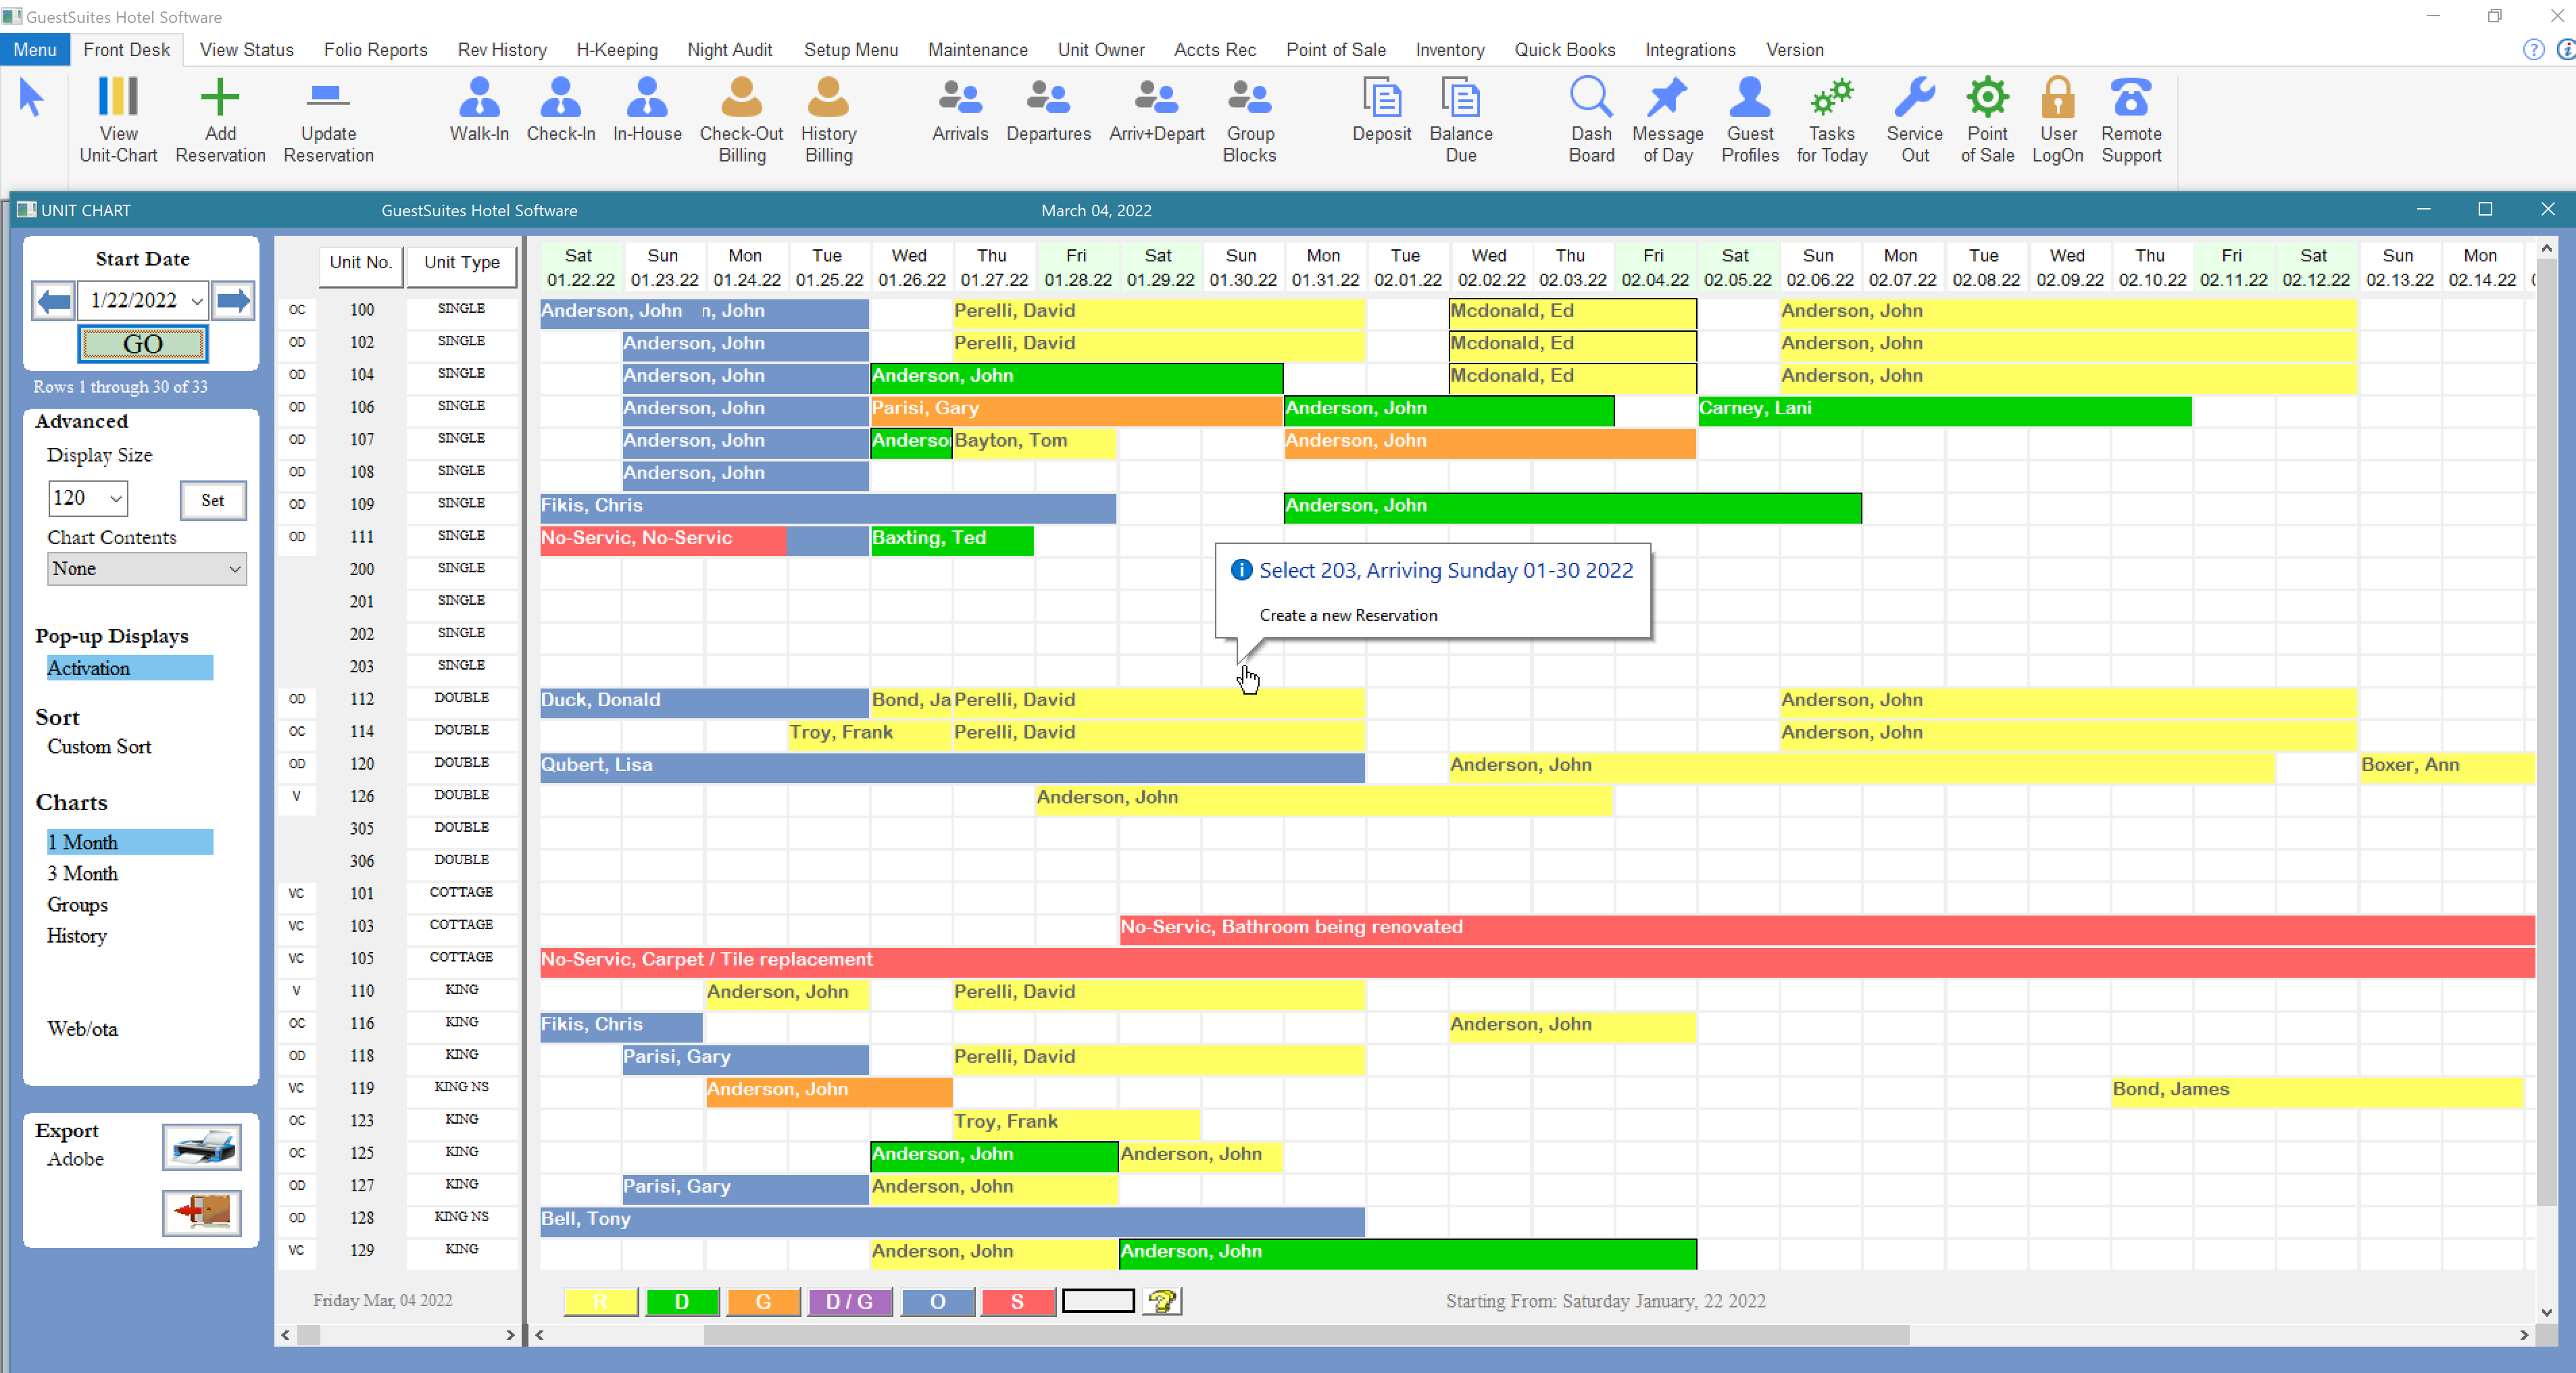Click the Export printer icon

pyautogui.click(x=201, y=1147)
